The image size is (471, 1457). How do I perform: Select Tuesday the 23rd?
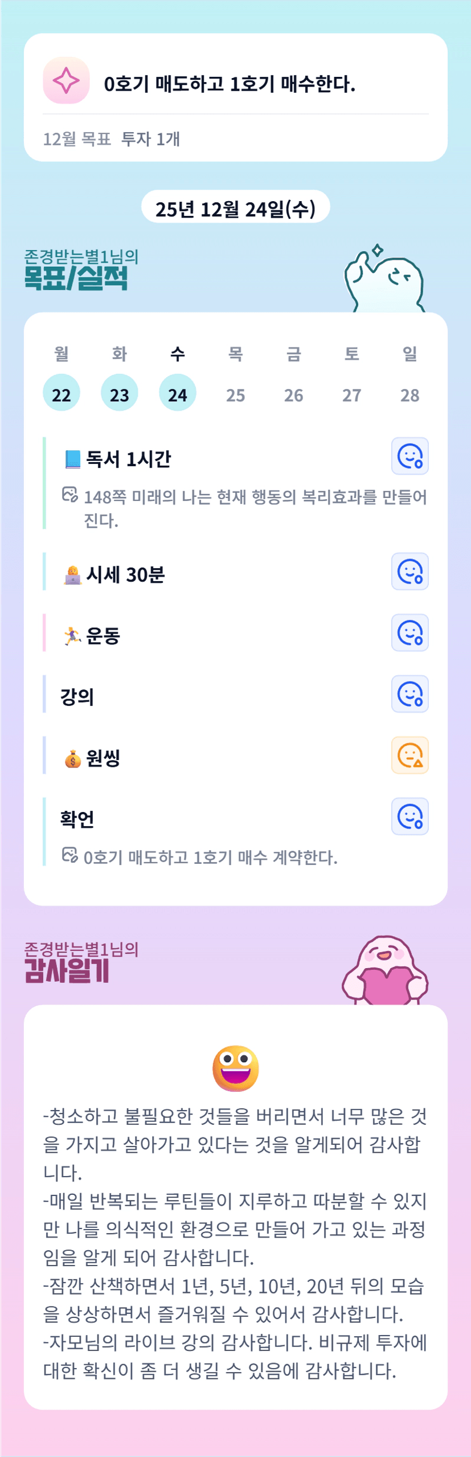(120, 393)
